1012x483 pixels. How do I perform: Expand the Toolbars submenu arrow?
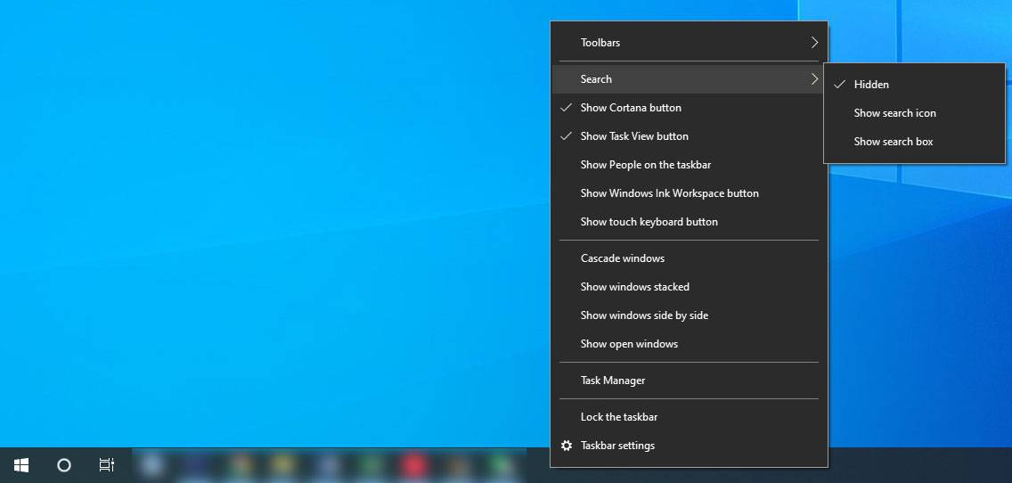pyautogui.click(x=814, y=43)
